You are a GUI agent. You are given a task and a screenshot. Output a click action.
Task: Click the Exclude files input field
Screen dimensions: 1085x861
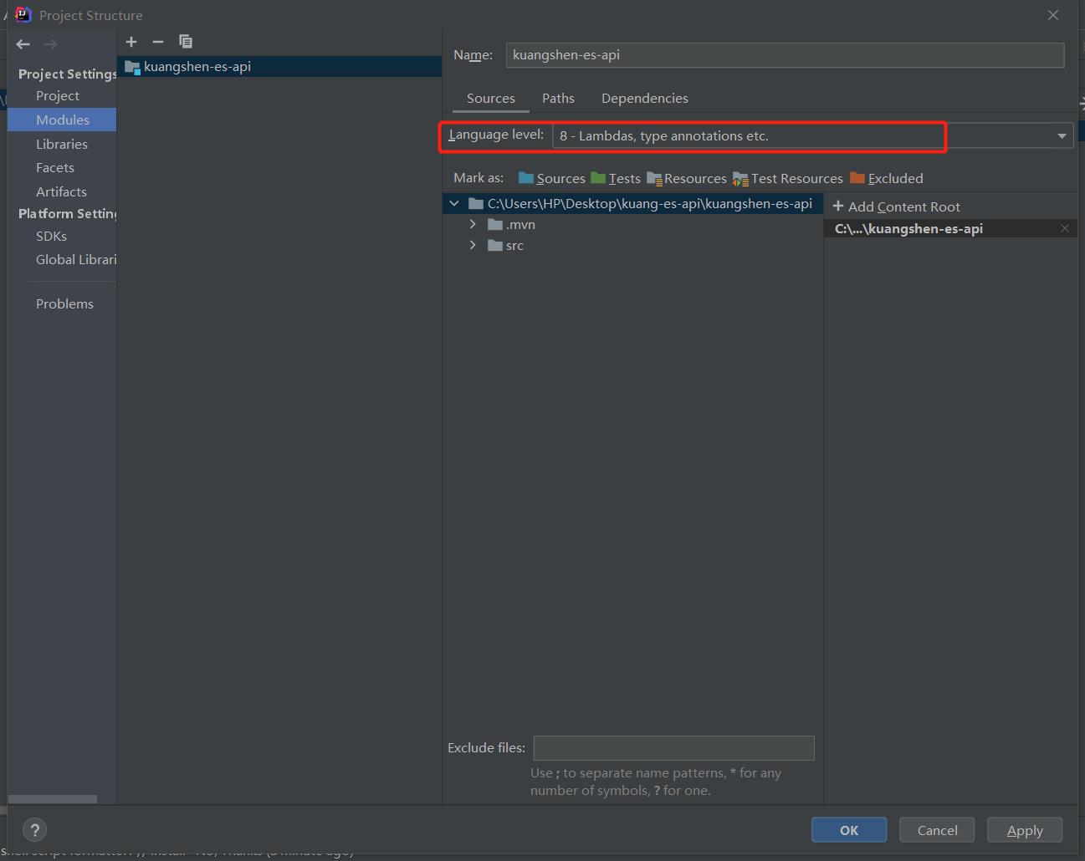coord(673,748)
